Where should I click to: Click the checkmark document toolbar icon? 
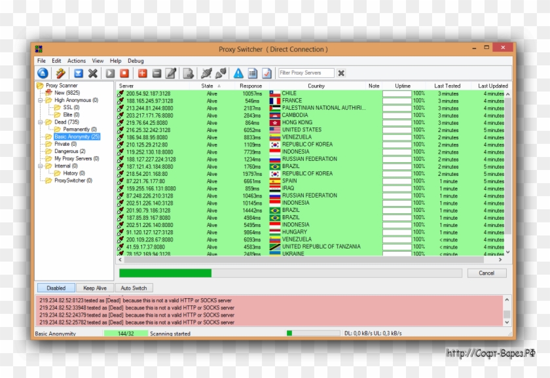coord(267,73)
